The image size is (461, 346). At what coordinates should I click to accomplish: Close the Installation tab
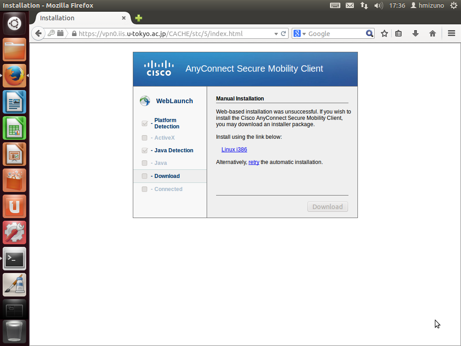124,18
